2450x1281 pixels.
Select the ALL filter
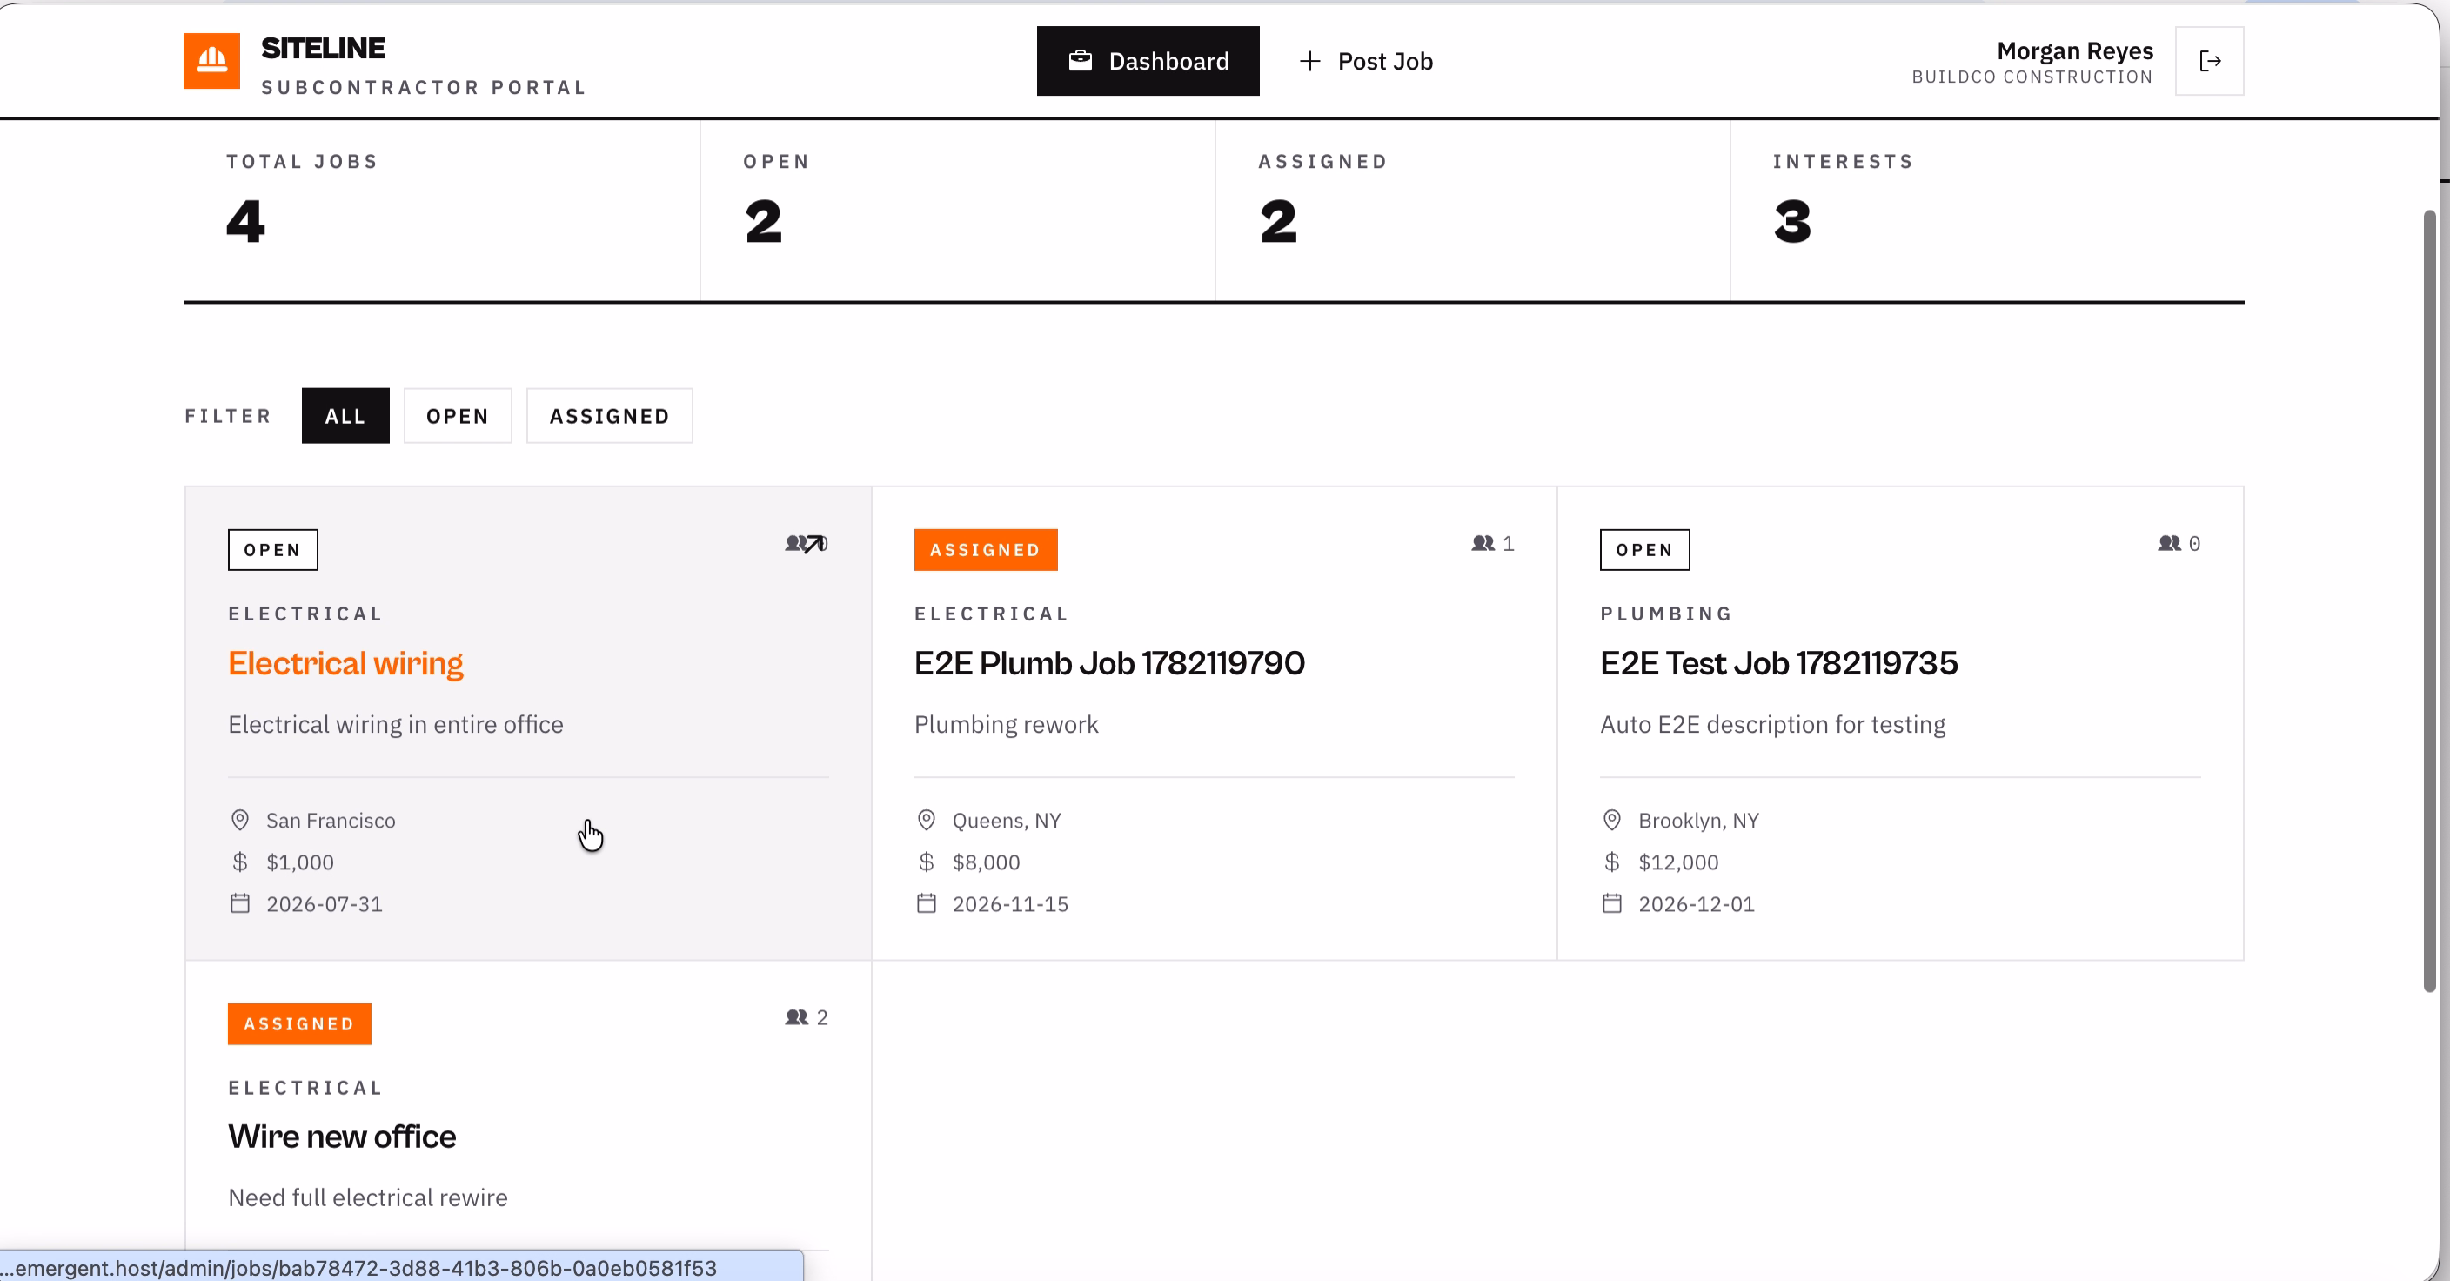pos(345,416)
